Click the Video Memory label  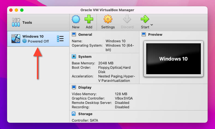[x=84, y=94]
